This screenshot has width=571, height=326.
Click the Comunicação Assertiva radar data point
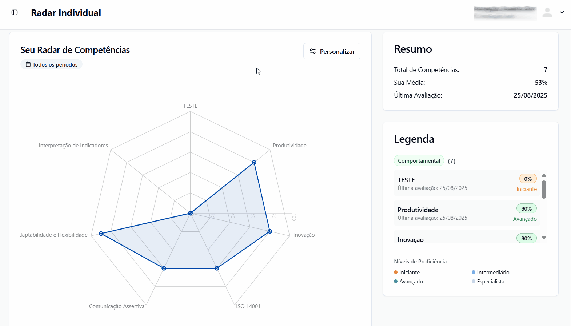164,268
